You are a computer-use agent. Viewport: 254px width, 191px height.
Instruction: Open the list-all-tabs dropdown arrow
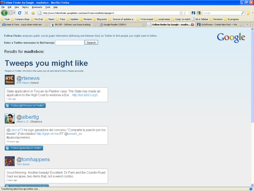252,24
